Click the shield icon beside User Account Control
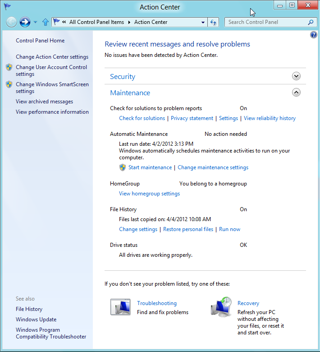The height and width of the screenshot is (352, 320). pyautogui.click(x=9, y=67)
